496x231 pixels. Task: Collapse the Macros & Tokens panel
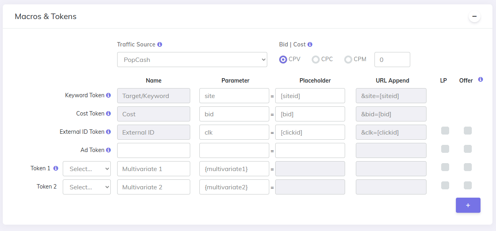474,16
